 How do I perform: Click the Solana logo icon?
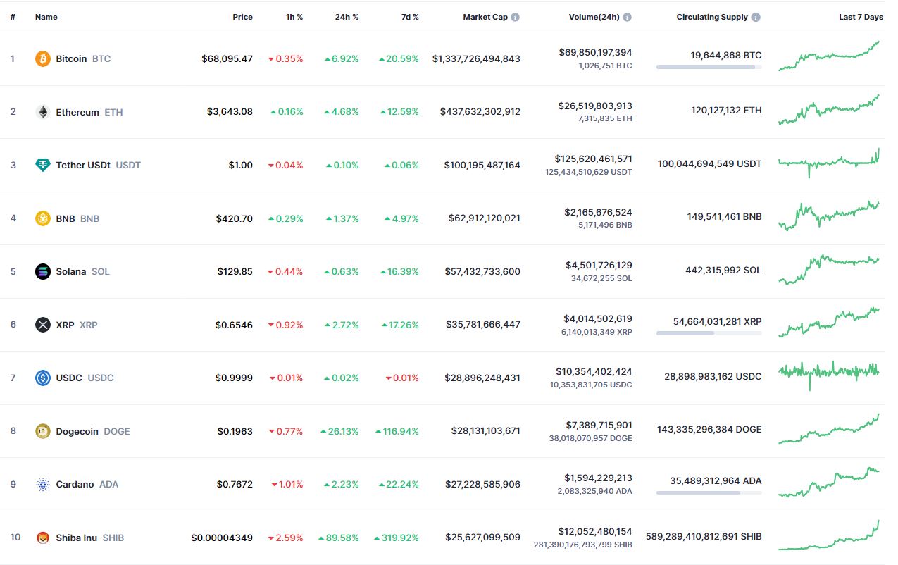(x=43, y=271)
